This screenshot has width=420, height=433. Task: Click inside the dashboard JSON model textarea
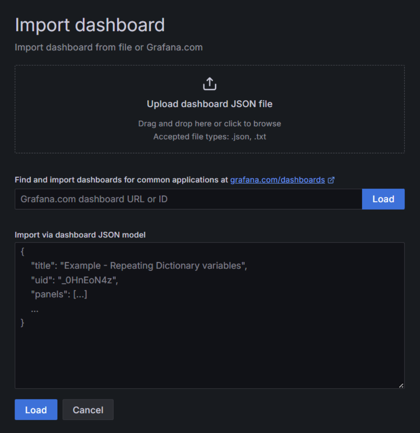(x=210, y=315)
